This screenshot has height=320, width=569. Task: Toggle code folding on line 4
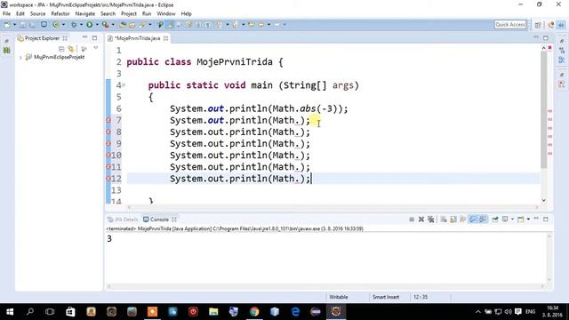pyautogui.click(x=124, y=85)
